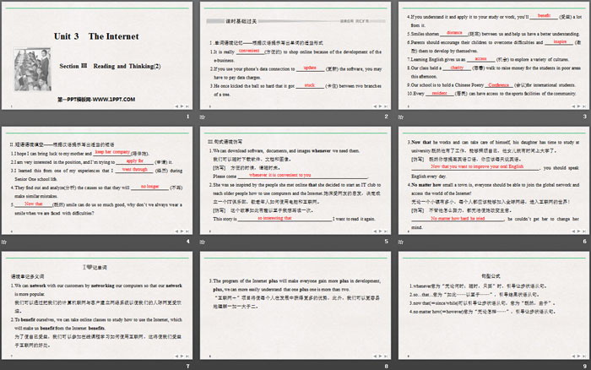Click the classroom photo on slide 1
591x370 pixels.
coord(32,69)
